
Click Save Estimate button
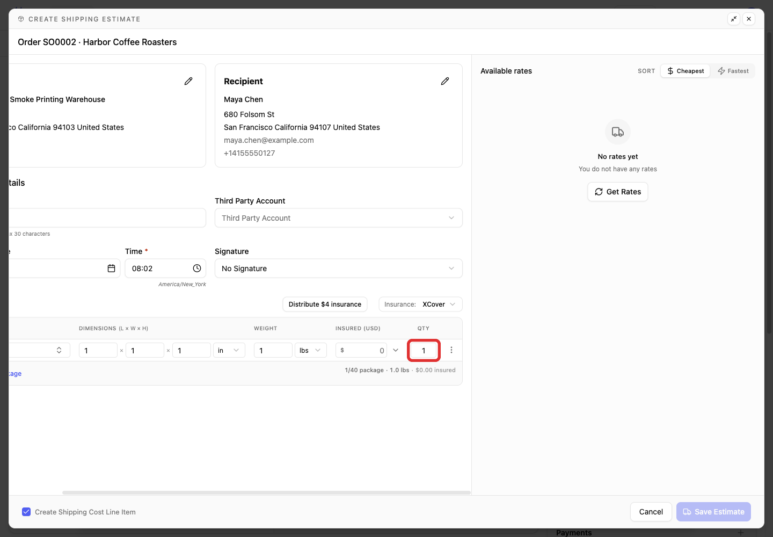713,512
